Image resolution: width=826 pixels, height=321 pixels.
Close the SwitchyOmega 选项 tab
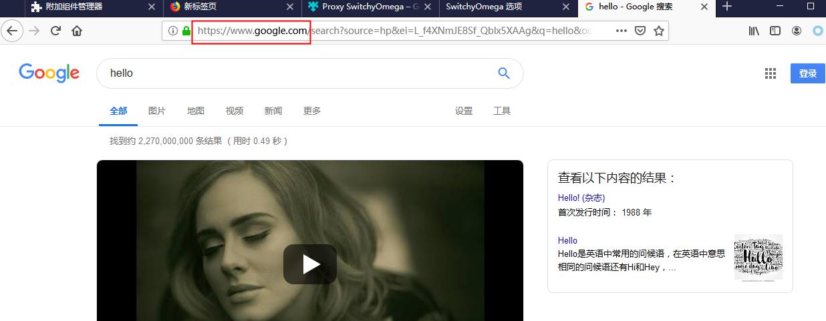point(567,7)
